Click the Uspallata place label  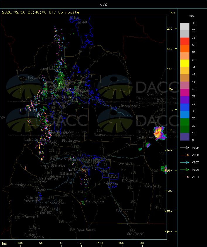pos(47,69)
